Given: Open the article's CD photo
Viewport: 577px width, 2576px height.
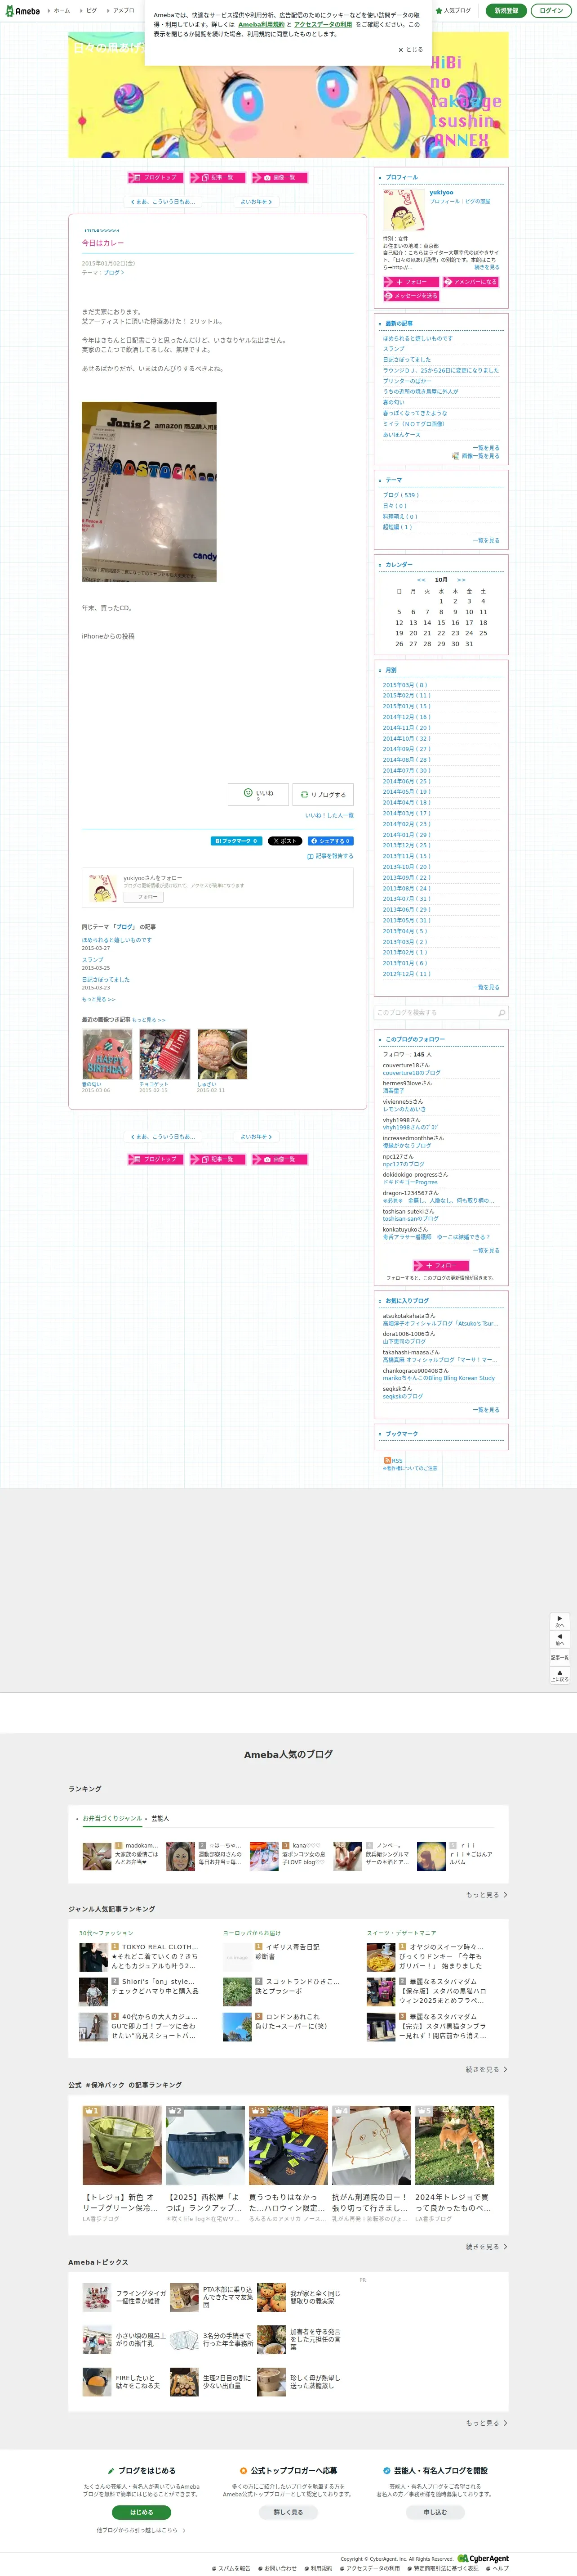Looking at the screenshot, I should point(149,492).
